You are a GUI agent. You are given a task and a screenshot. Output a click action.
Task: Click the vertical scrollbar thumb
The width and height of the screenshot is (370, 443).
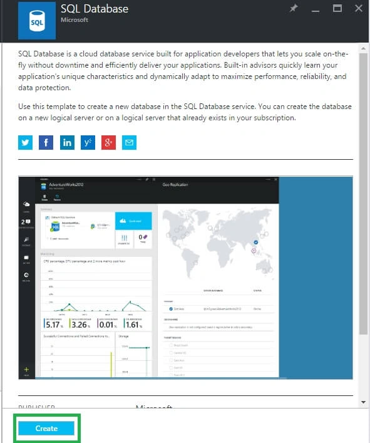(364, 194)
